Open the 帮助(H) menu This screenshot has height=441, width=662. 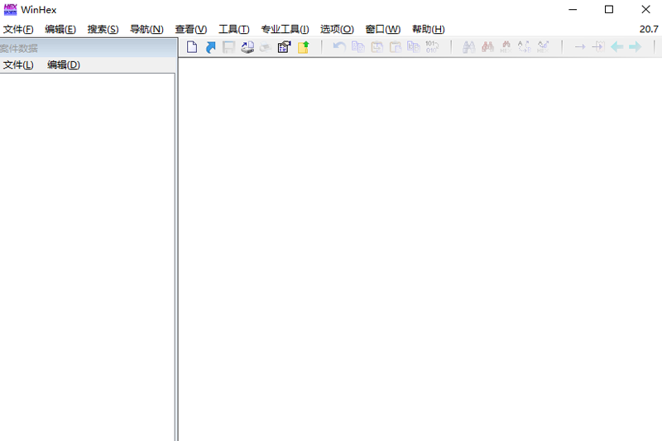429,29
